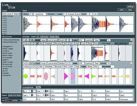Shift reseq track events left with < arrow
This screenshot has width=137, height=106.
pos(67,40)
